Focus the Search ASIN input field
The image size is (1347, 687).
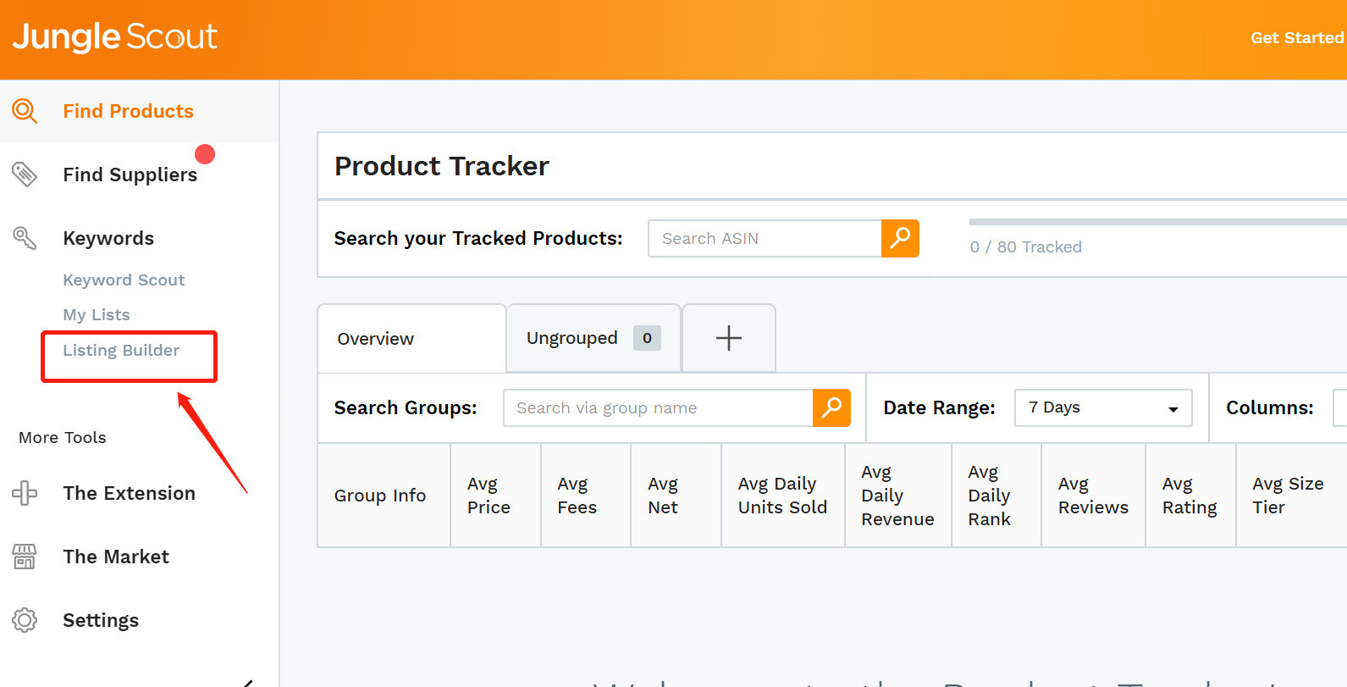[765, 238]
